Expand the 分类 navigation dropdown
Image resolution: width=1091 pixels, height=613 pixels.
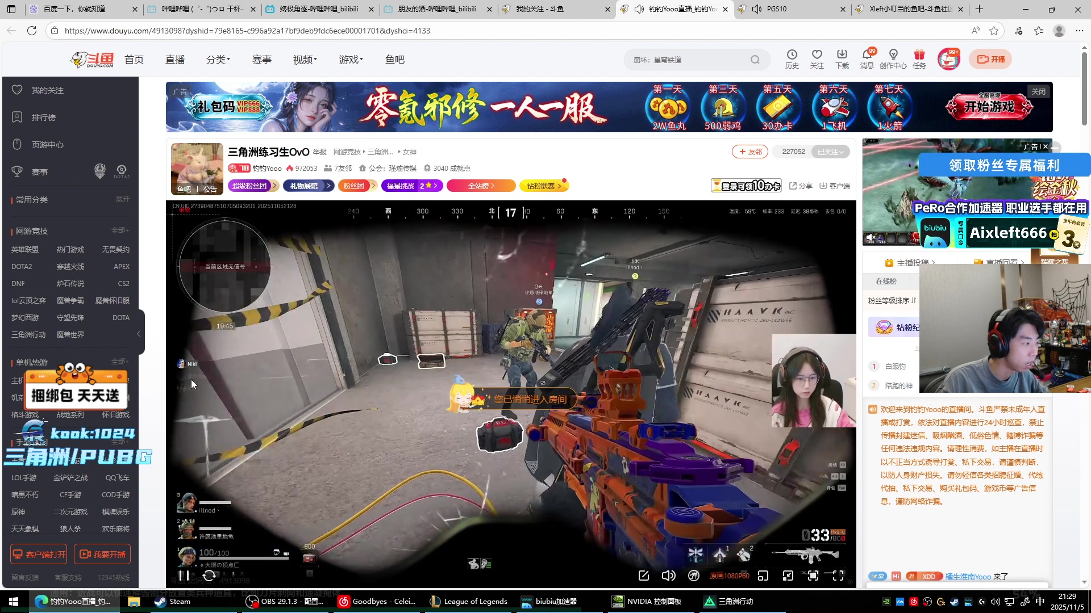click(218, 60)
